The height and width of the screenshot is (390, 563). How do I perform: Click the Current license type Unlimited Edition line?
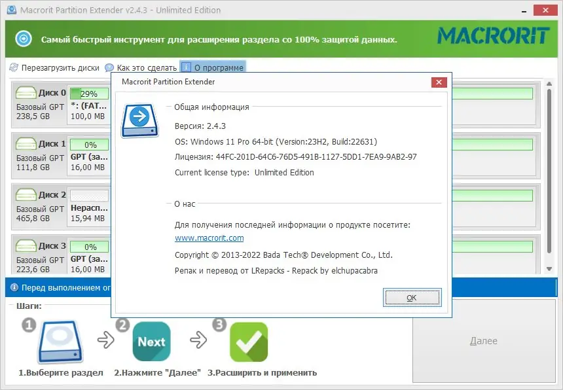244,173
